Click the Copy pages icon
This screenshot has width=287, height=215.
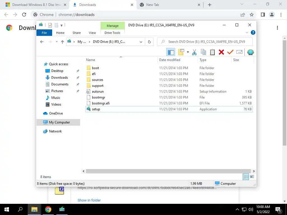(203, 52)
